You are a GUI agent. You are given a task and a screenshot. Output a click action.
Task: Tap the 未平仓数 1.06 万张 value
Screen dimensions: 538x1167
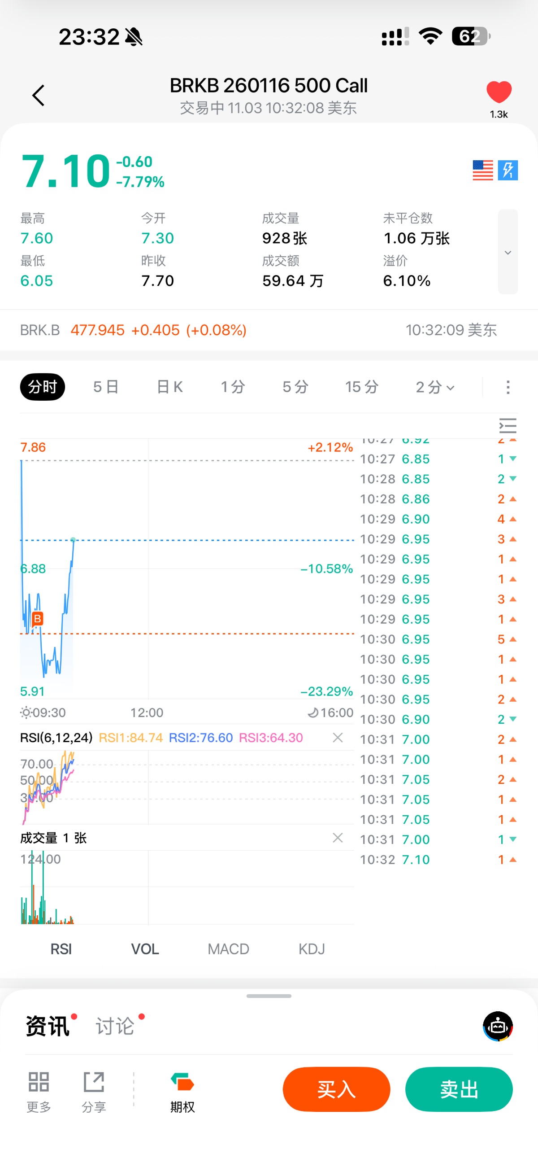pos(417,238)
